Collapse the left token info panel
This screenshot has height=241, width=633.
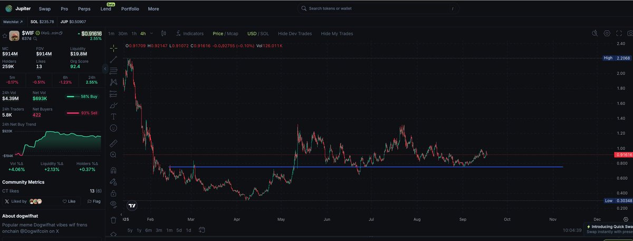105,69
